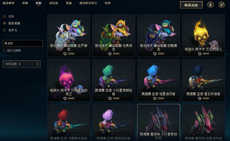Open the gift icon next to 购买点券

[210, 5]
